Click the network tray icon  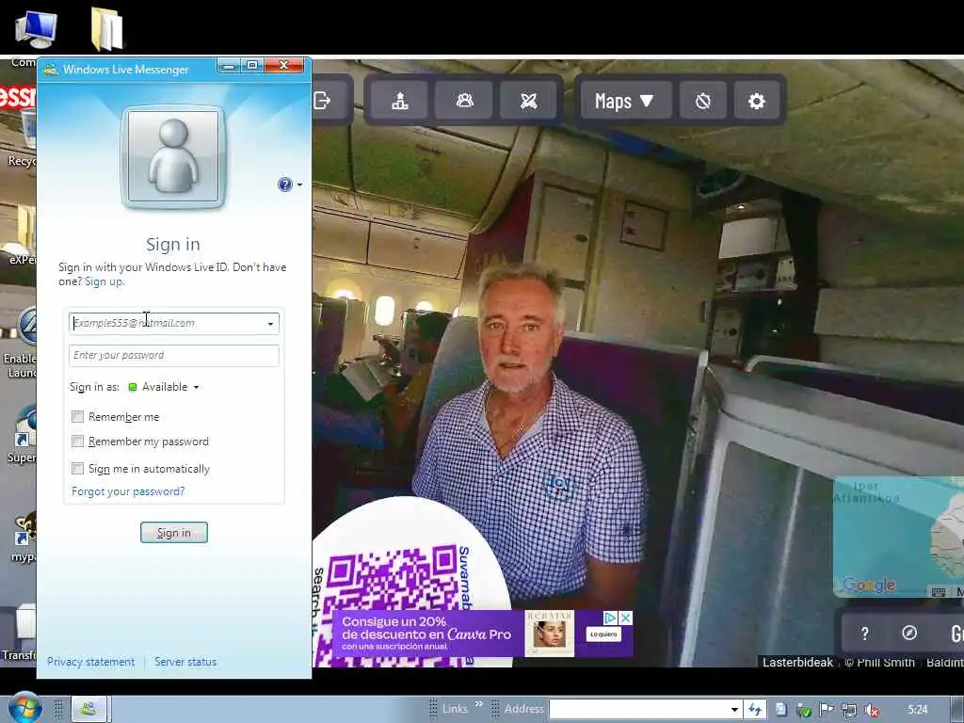[849, 710]
